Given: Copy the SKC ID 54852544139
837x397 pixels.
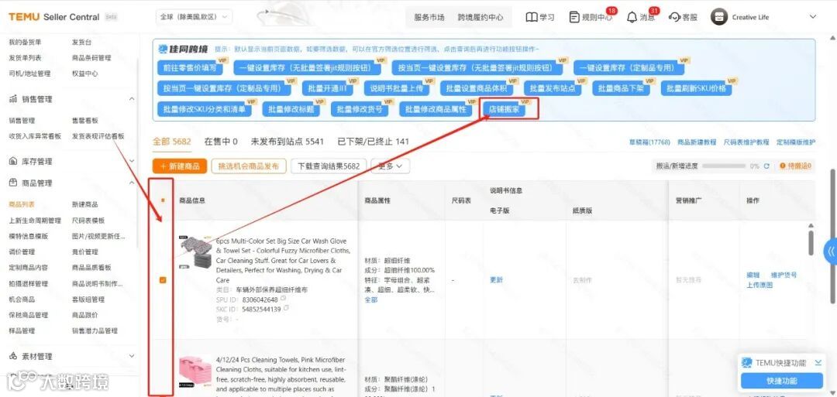Looking at the screenshot, I should pos(286,308).
